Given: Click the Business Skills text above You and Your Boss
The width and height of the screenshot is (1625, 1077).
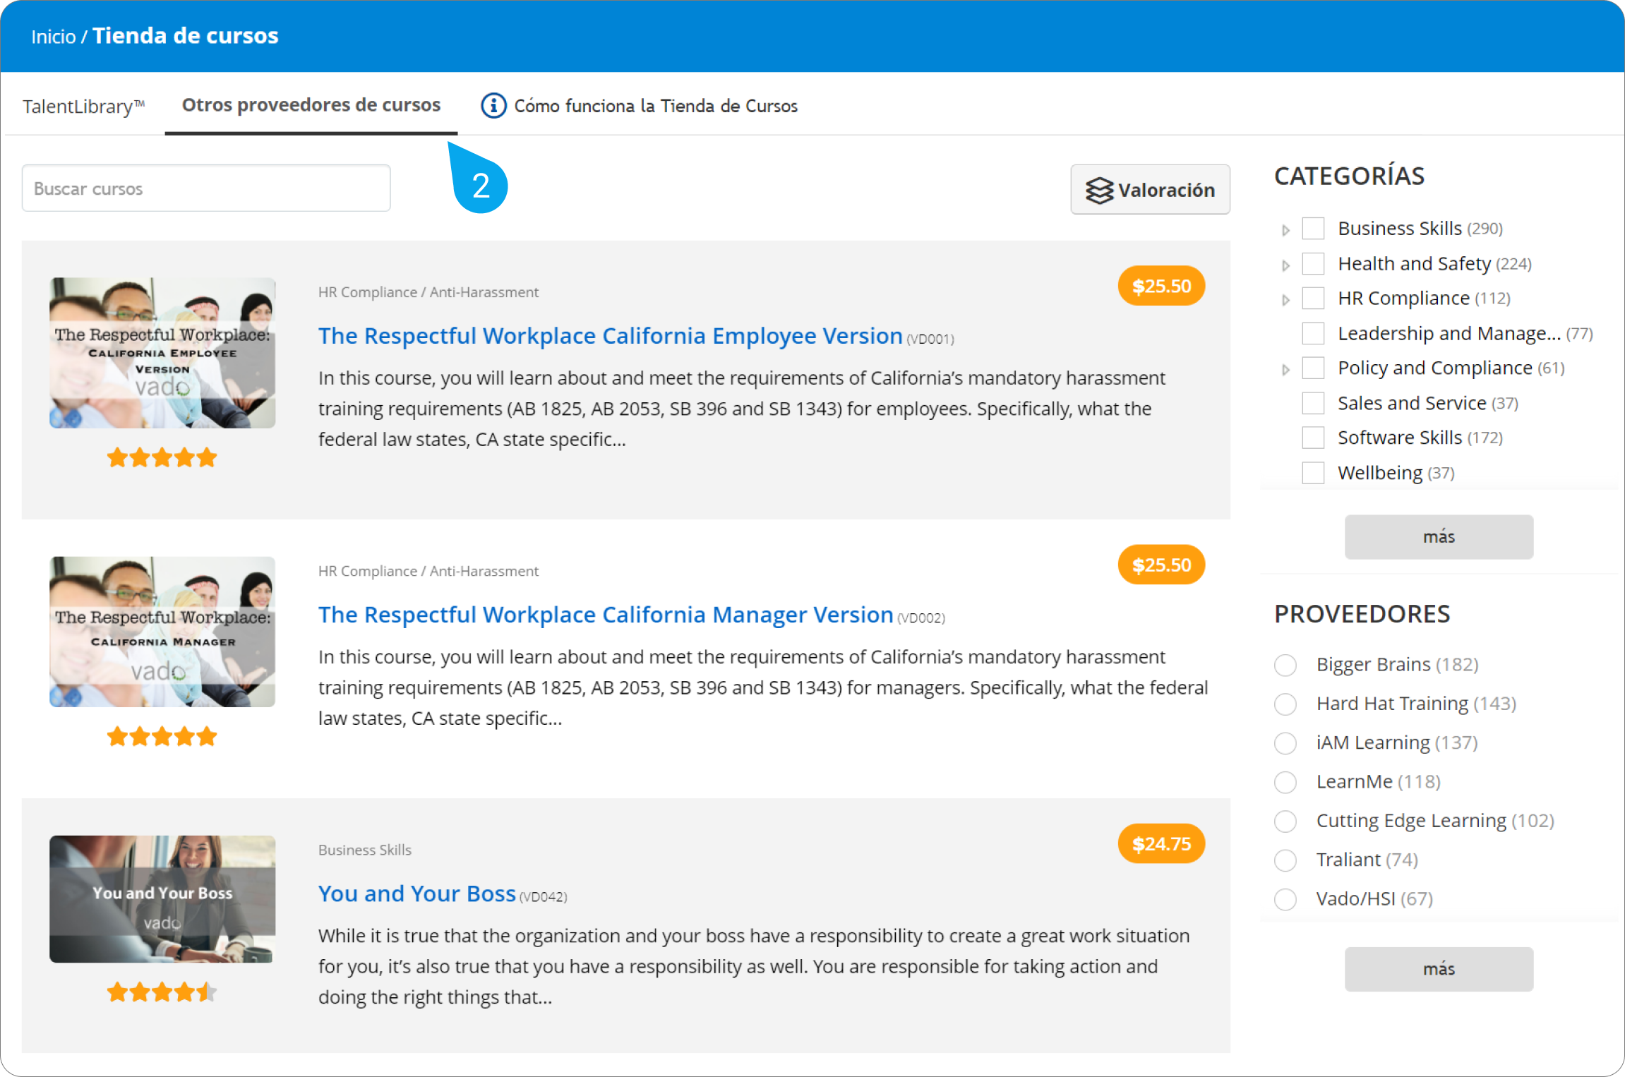Looking at the screenshot, I should tap(365, 850).
